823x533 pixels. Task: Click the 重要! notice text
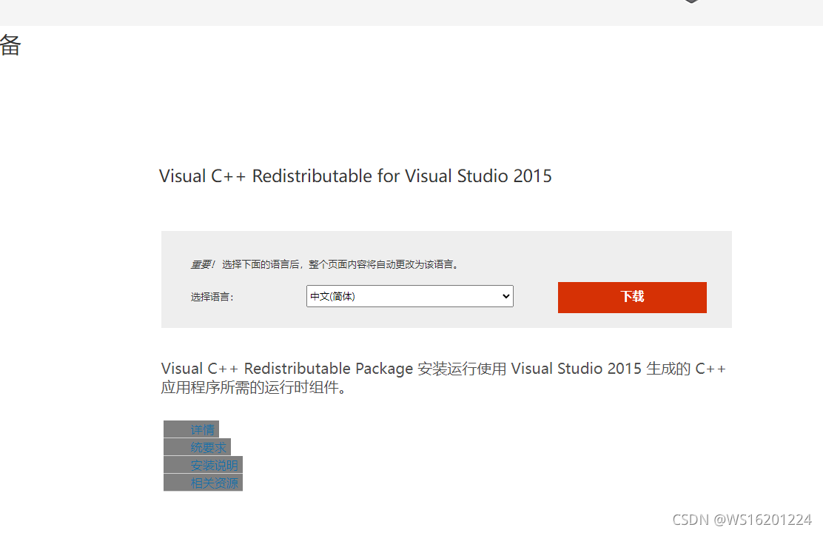[203, 265]
